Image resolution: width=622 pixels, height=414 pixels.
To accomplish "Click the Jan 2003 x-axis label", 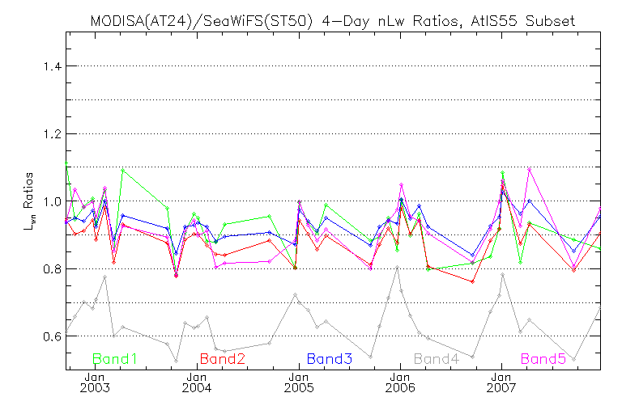I will [95, 382].
